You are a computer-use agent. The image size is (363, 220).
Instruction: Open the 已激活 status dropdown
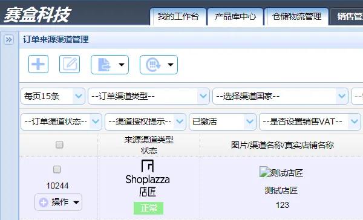pyautogui.click(x=223, y=121)
